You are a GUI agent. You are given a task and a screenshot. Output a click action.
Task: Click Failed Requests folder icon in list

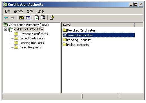65,44
